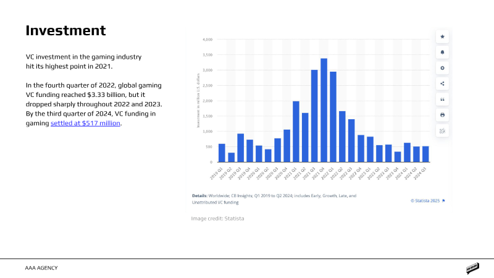Click the '© Statista 2025' copyright link
494x278 pixels.
pos(425,201)
